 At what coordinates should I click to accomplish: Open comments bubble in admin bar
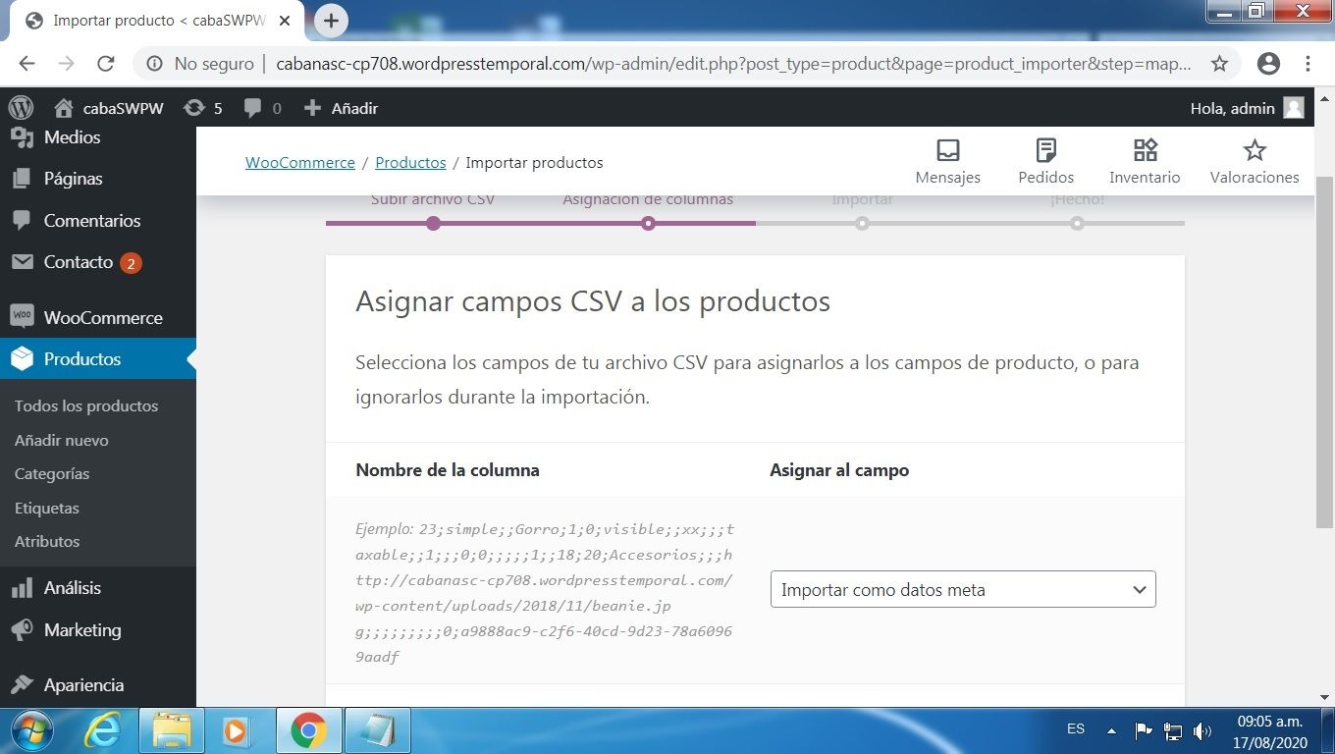(x=262, y=108)
